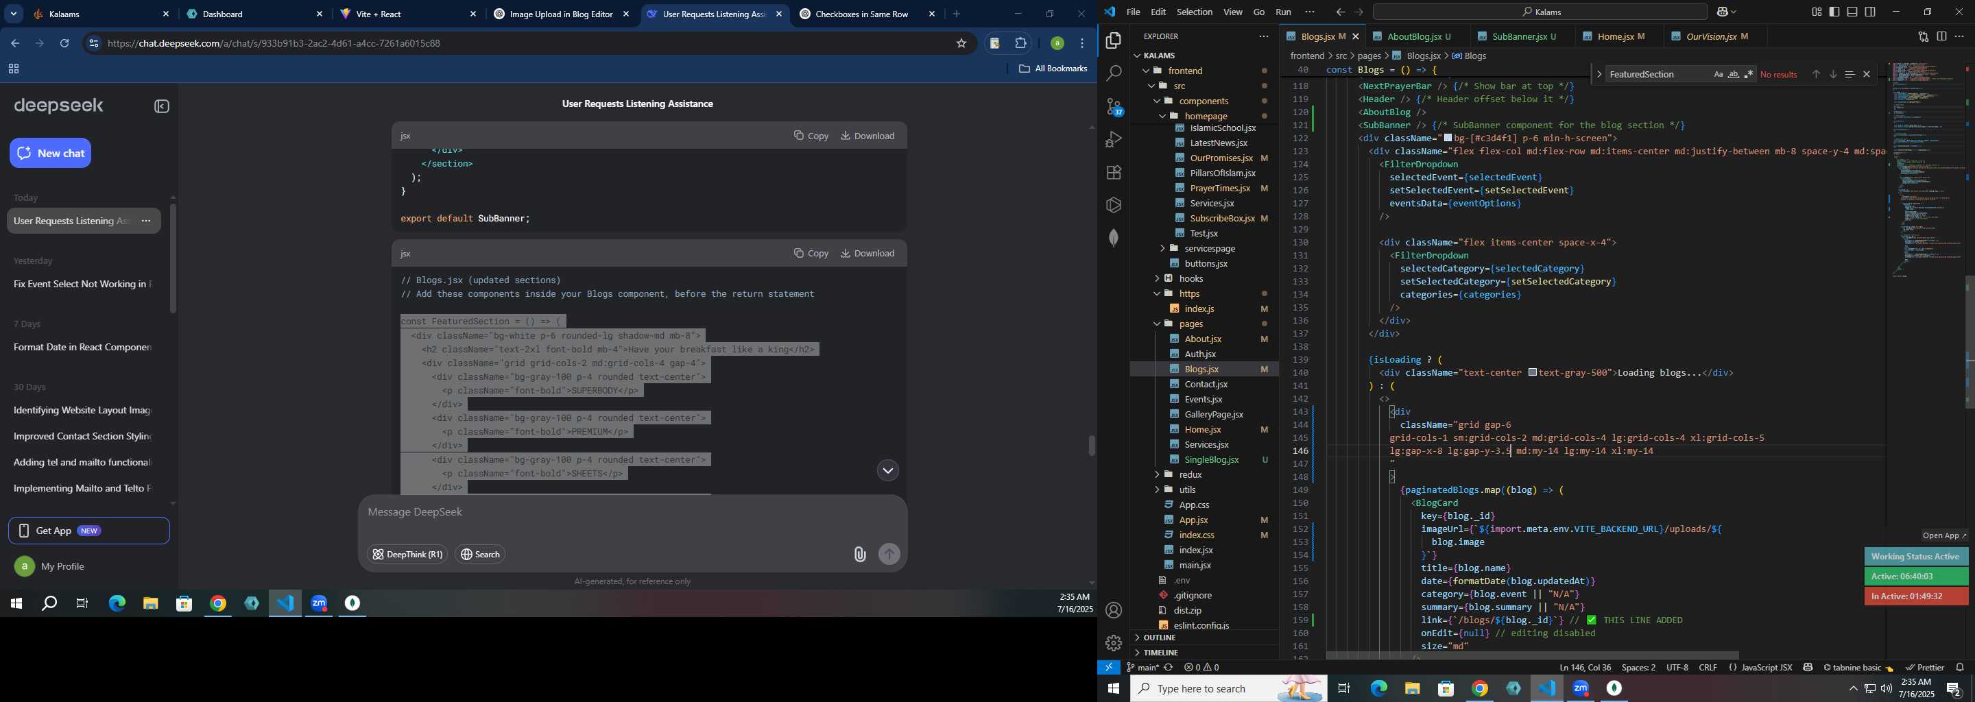Click the DeepSeek attach file paperclip

point(859,554)
